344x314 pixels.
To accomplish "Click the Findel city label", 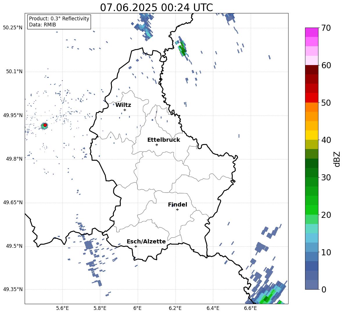I will (178, 204).
